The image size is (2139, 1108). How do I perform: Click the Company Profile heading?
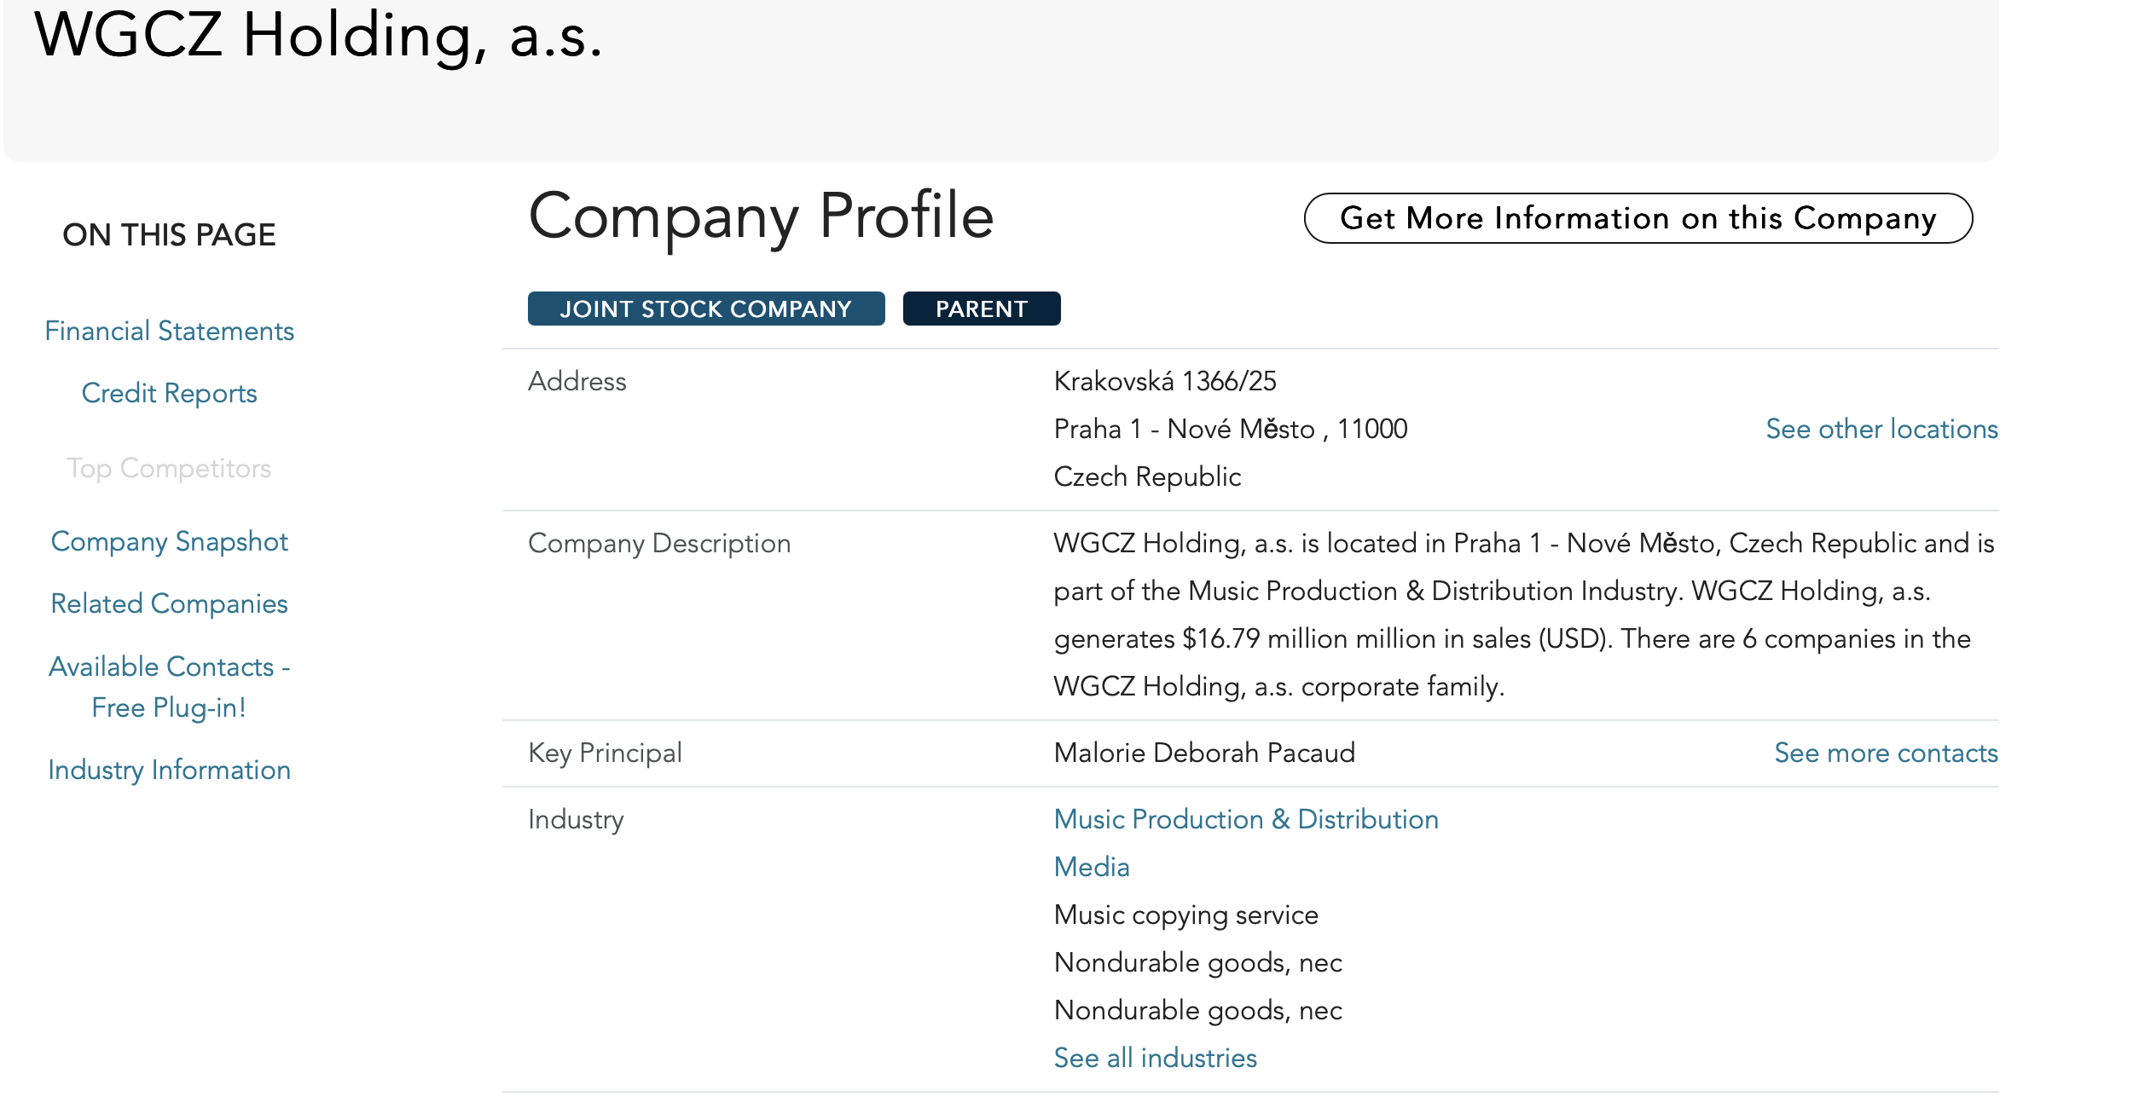(x=761, y=216)
